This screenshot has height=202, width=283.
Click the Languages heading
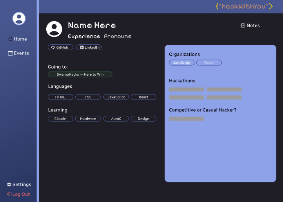60,87
